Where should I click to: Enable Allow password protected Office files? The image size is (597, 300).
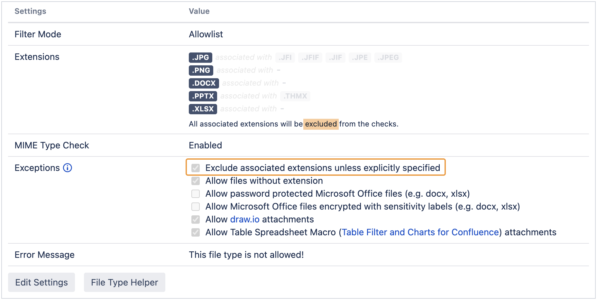coord(196,193)
